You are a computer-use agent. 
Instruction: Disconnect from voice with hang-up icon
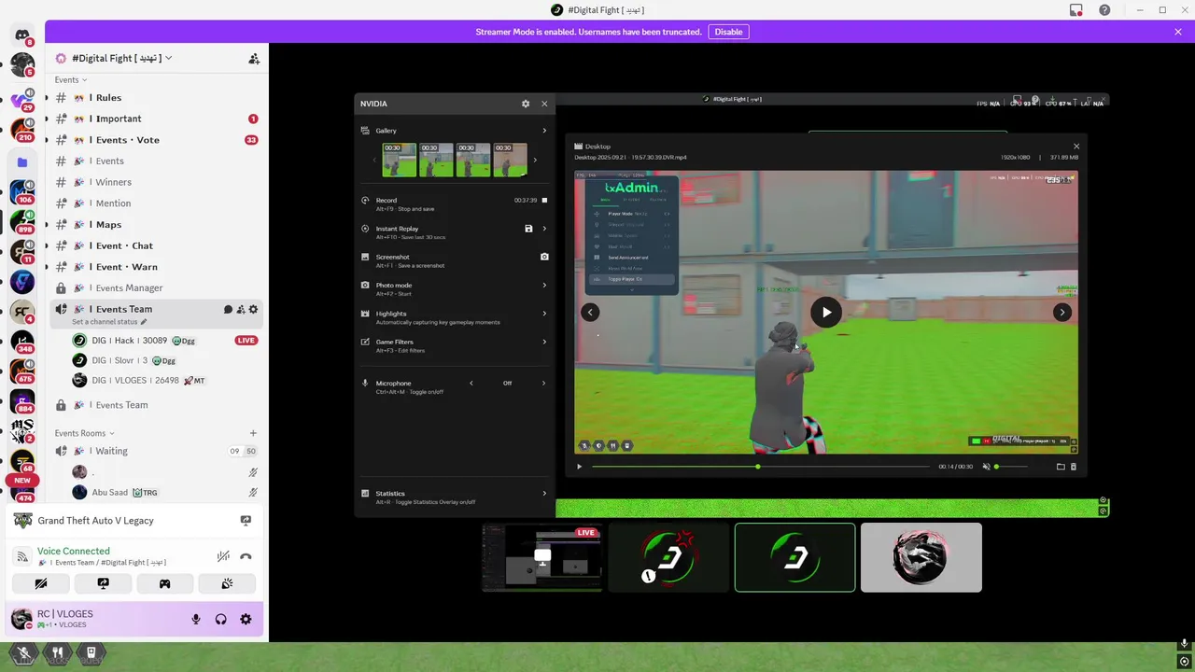tap(246, 556)
